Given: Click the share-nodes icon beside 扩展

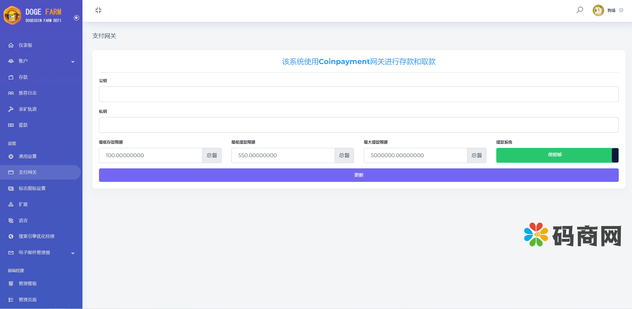Looking at the screenshot, I should click(11, 205).
